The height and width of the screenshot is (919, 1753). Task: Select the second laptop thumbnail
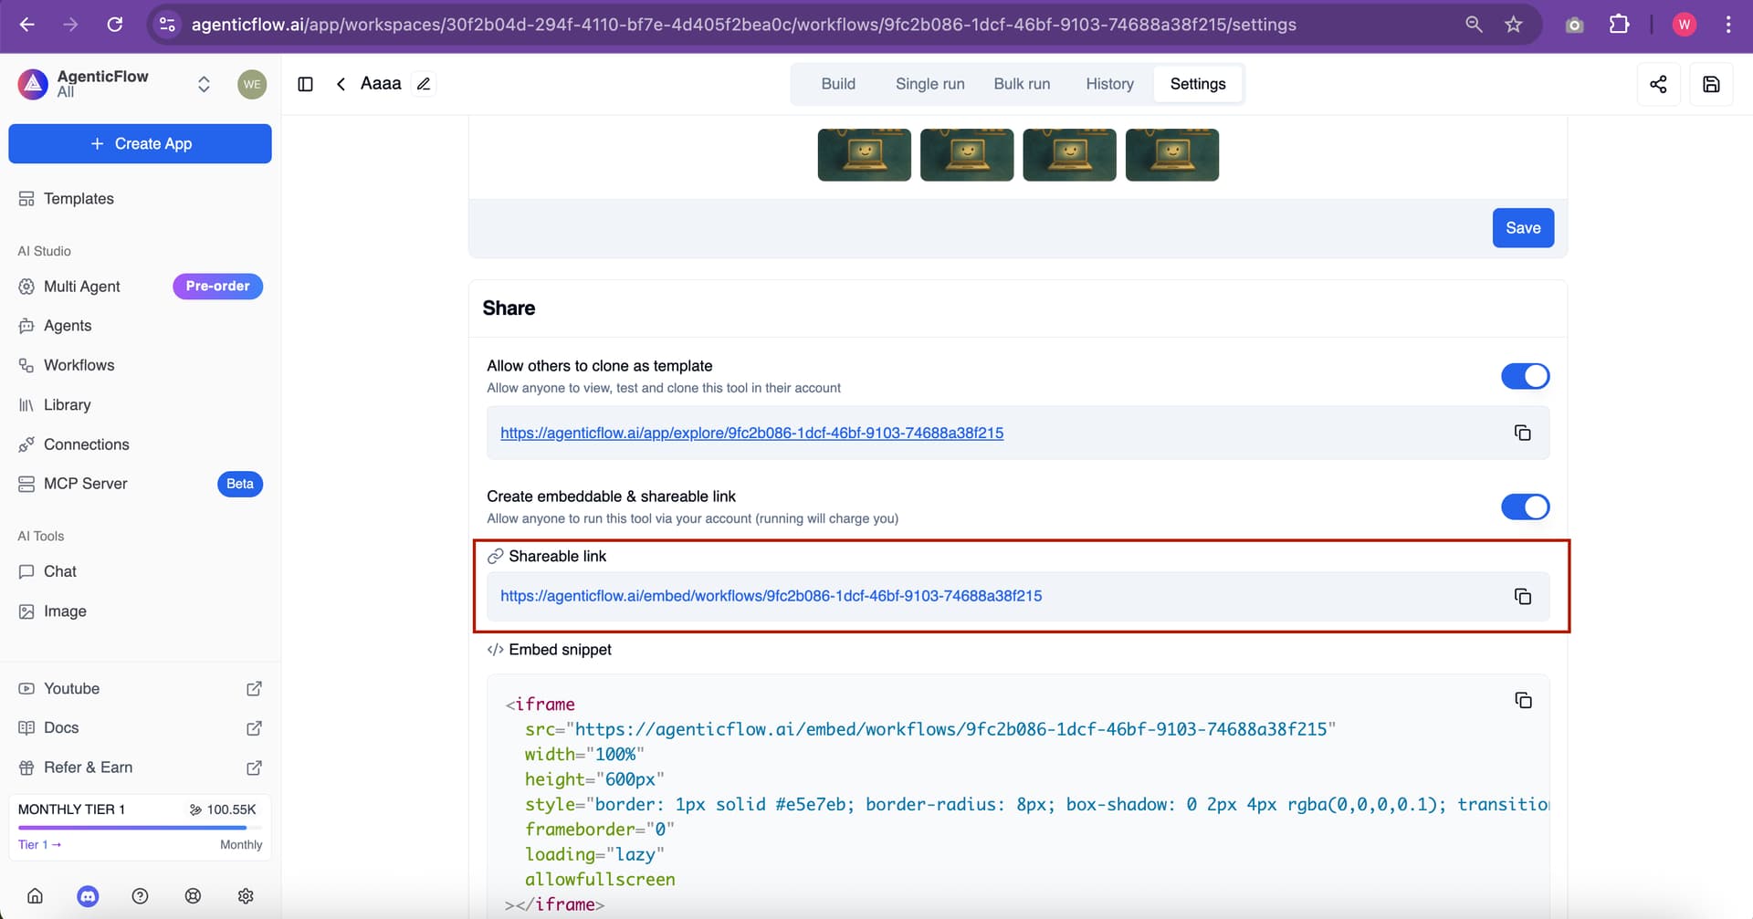point(967,154)
